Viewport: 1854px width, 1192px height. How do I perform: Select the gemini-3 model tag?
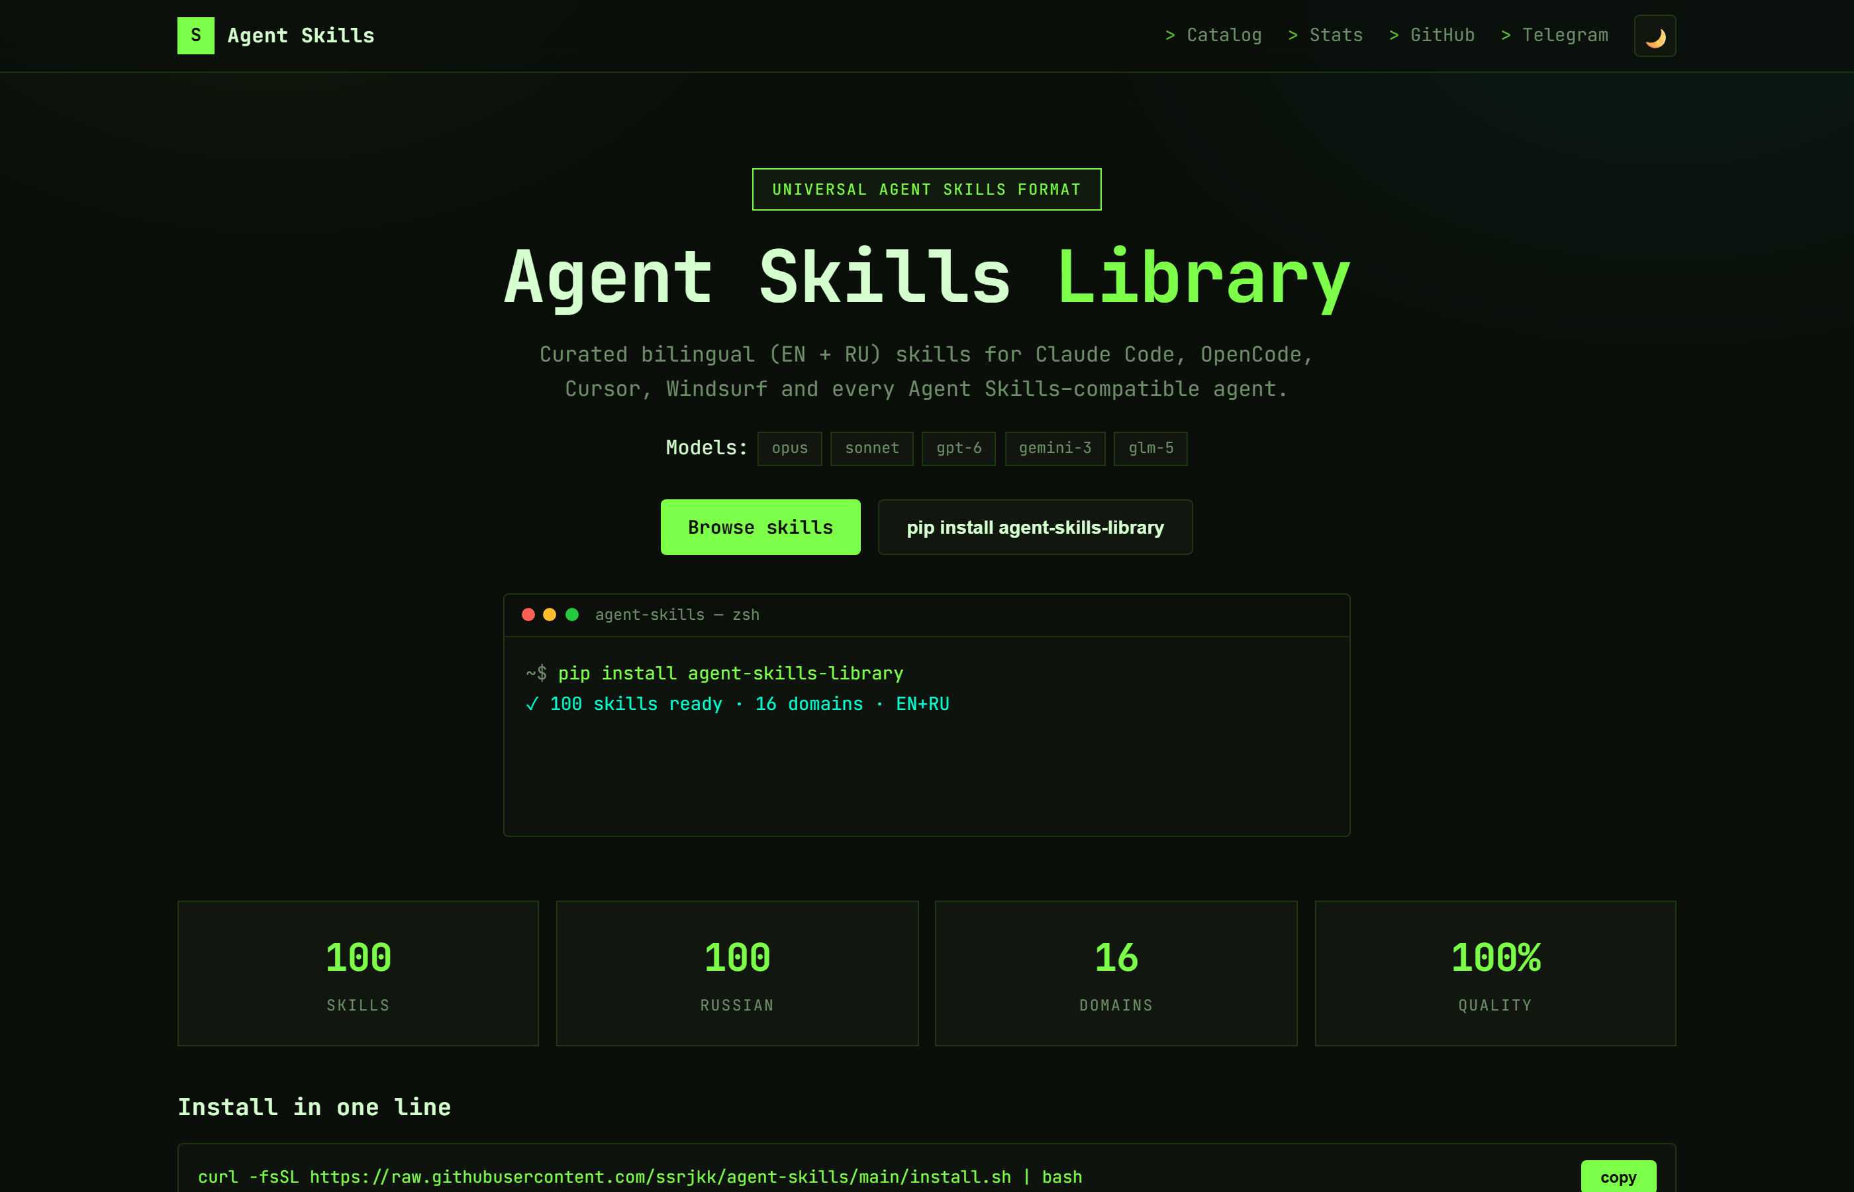tap(1055, 448)
